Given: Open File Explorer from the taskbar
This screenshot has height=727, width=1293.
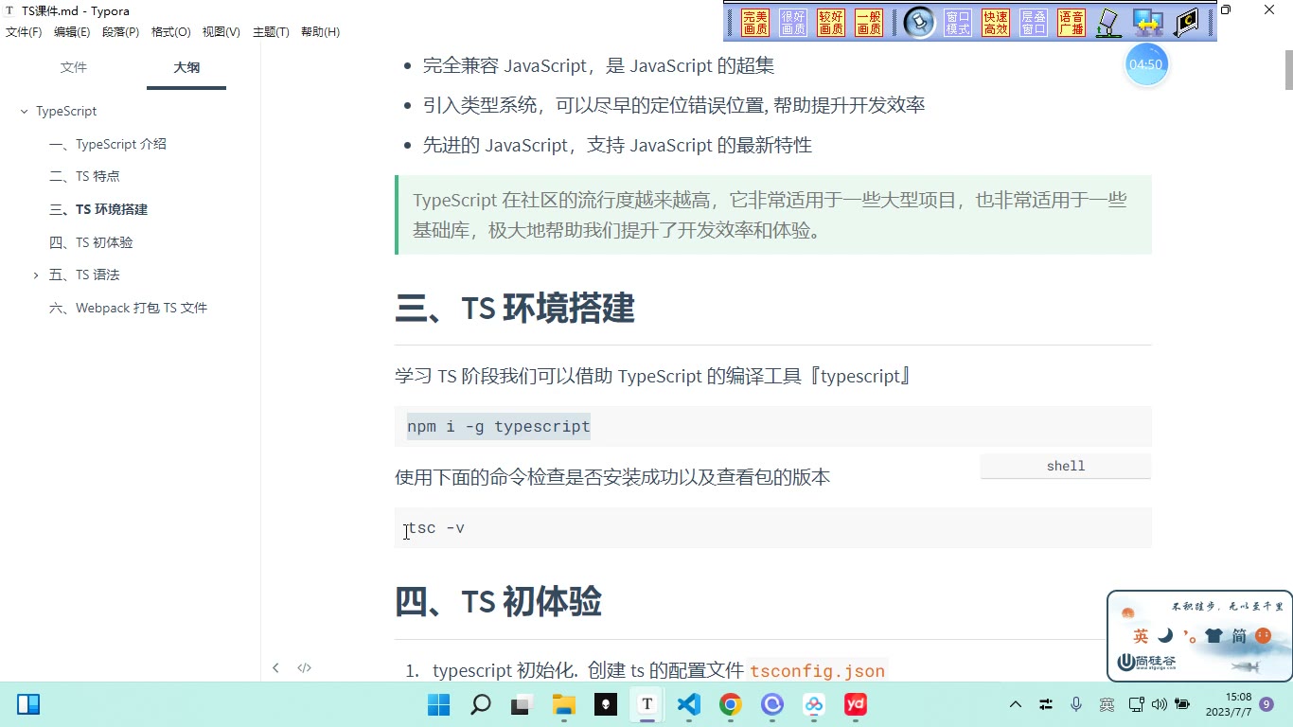Looking at the screenshot, I should [x=563, y=704].
